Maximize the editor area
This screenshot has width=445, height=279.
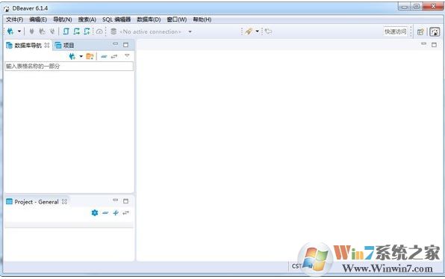point(434,45)
